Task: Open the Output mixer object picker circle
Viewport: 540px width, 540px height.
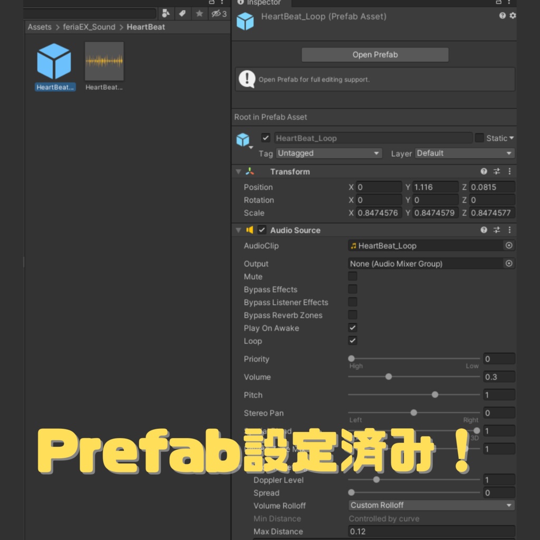Action: pyautogui.click(x=509, y=264)
